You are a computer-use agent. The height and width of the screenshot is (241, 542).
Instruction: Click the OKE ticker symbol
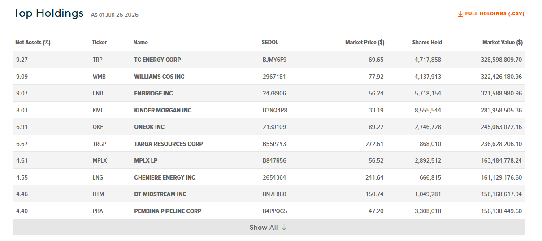[98, 127]
